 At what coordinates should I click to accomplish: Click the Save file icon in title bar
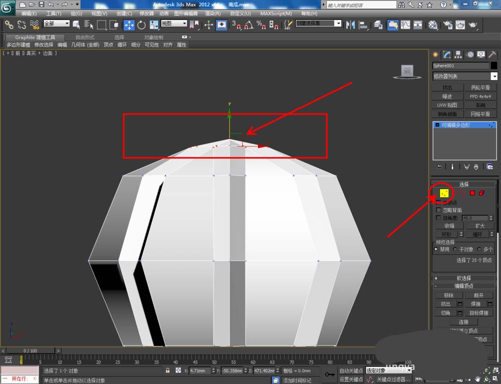[42, 4]
